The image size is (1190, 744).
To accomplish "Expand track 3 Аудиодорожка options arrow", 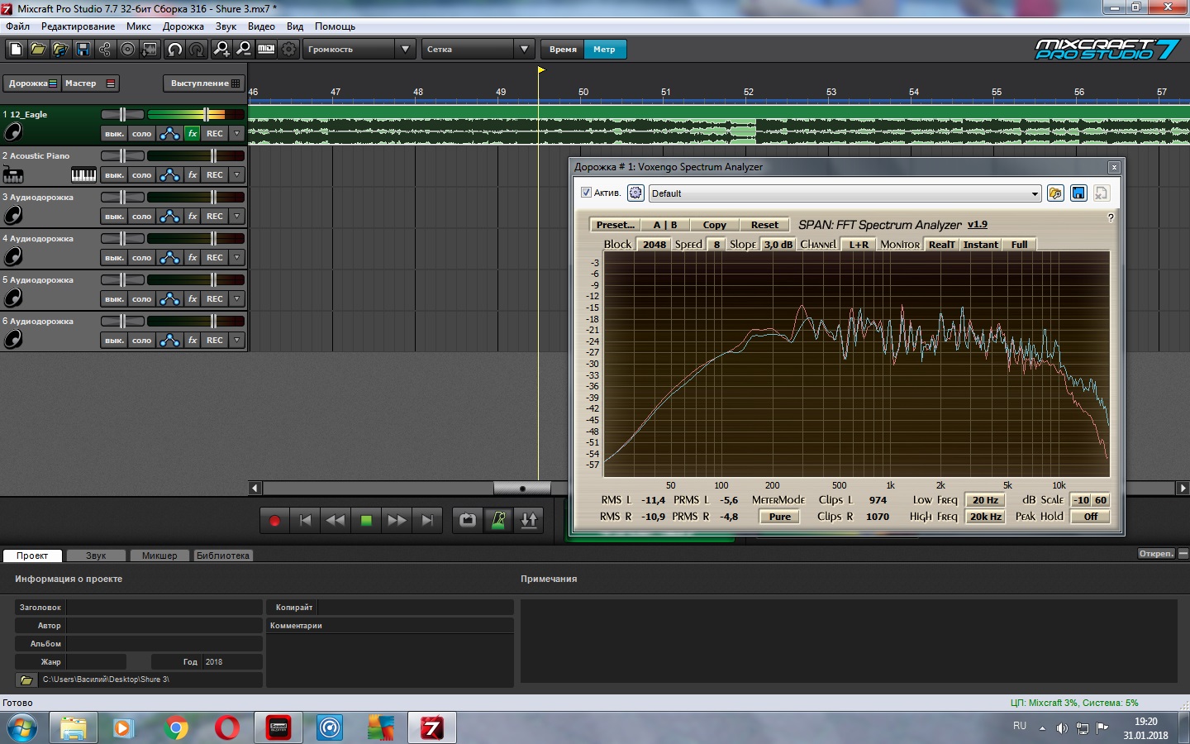I will pos(237,216).
